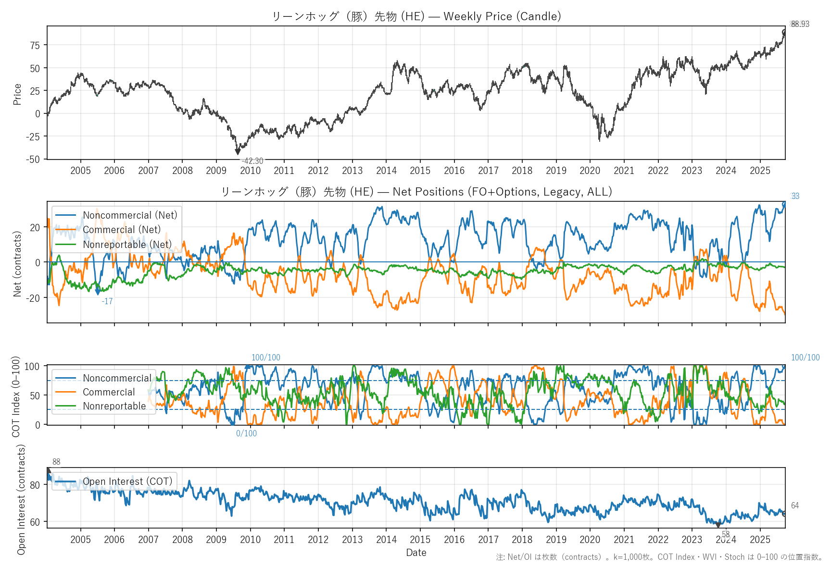Click the latest price circle marker near 88.93
Viewport: 831px width, 567px height.
click(x=784, y=32)
